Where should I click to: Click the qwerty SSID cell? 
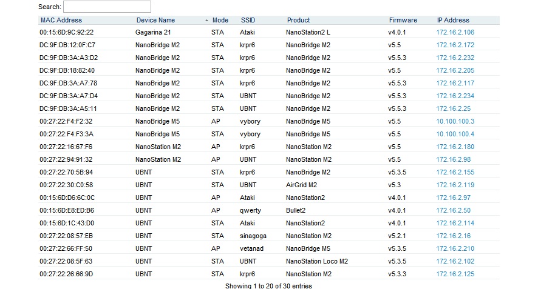click(x=250, y=210)
